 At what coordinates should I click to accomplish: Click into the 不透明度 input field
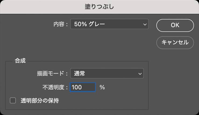click(x=83, y=87)
